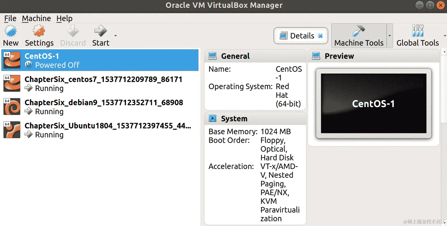Open the Machine menu

click(36, 18)
